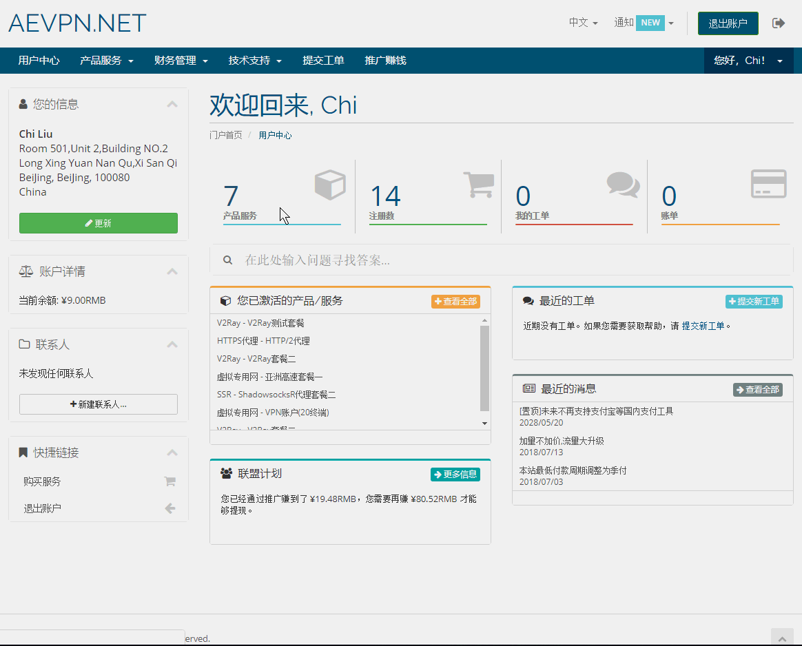Click the comments icon beside 最近的工单
Viewport: 802px width, 646px height.
(x=528, y=301)
